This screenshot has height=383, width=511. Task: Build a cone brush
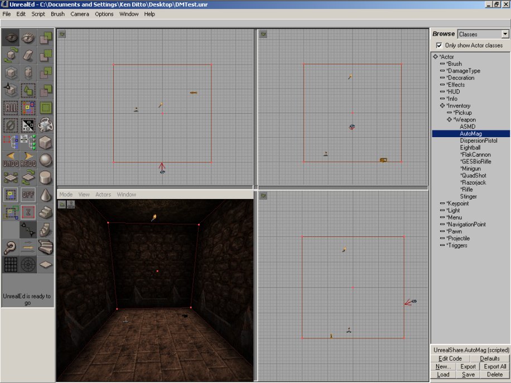pyautogui.click(x=46, y=195)
